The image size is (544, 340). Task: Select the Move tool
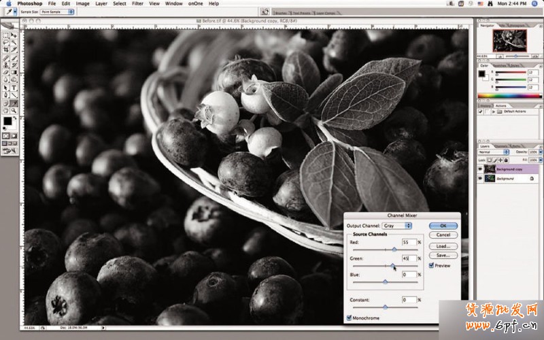click(x=13, y=34)
